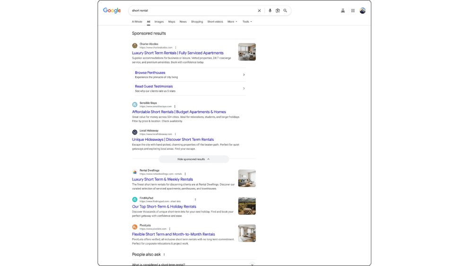Image resolution: width=473 pixels, height=266 pixels.
Task: Open three-dot menu for Charter Abodes ad
Action: (x=176, y=48)
